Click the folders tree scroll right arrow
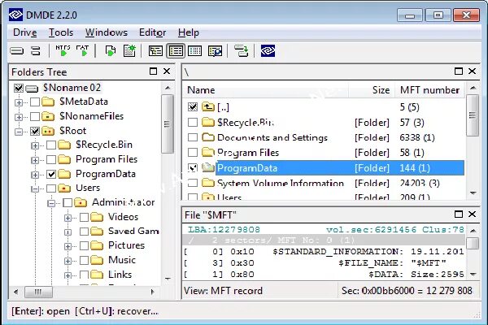This screenshot has width=488, height=325. point(153,292)
